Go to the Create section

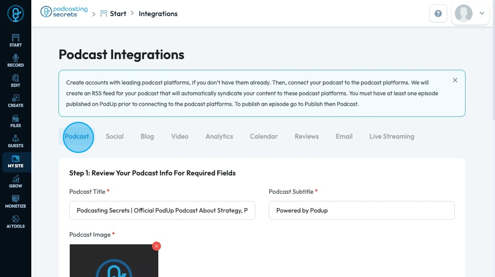[16, 101]
